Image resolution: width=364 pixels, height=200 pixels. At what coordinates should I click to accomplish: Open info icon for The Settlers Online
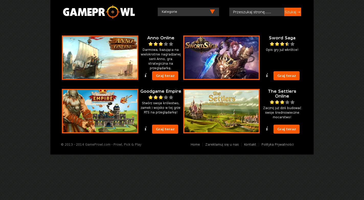(x=267, y=129)
